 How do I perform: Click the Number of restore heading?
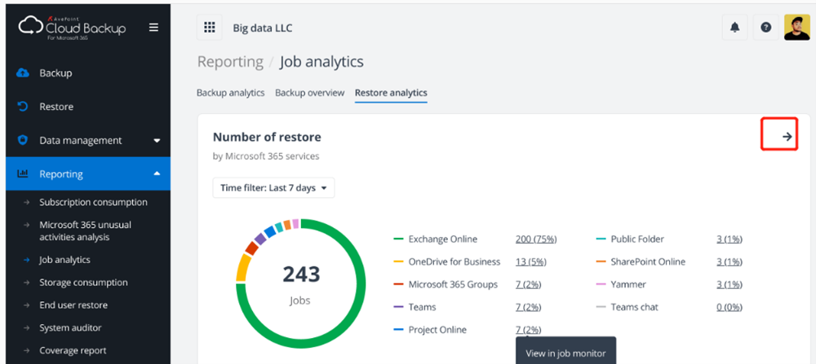click(267, 137)
